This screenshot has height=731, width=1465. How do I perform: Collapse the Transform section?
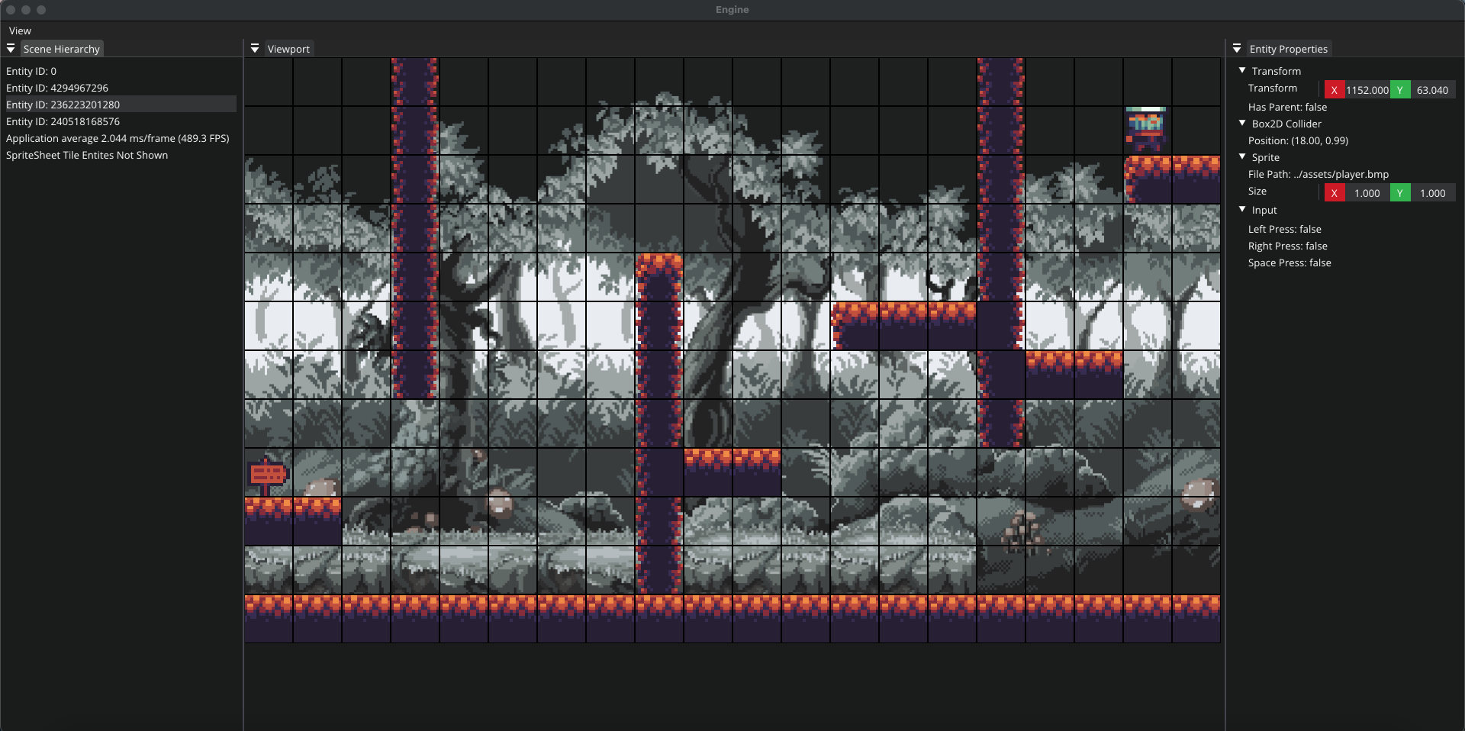coord(1242,70)
